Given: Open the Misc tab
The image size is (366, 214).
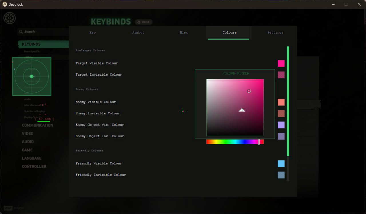Looking at the screenshot, I should (x=184, y=33).
